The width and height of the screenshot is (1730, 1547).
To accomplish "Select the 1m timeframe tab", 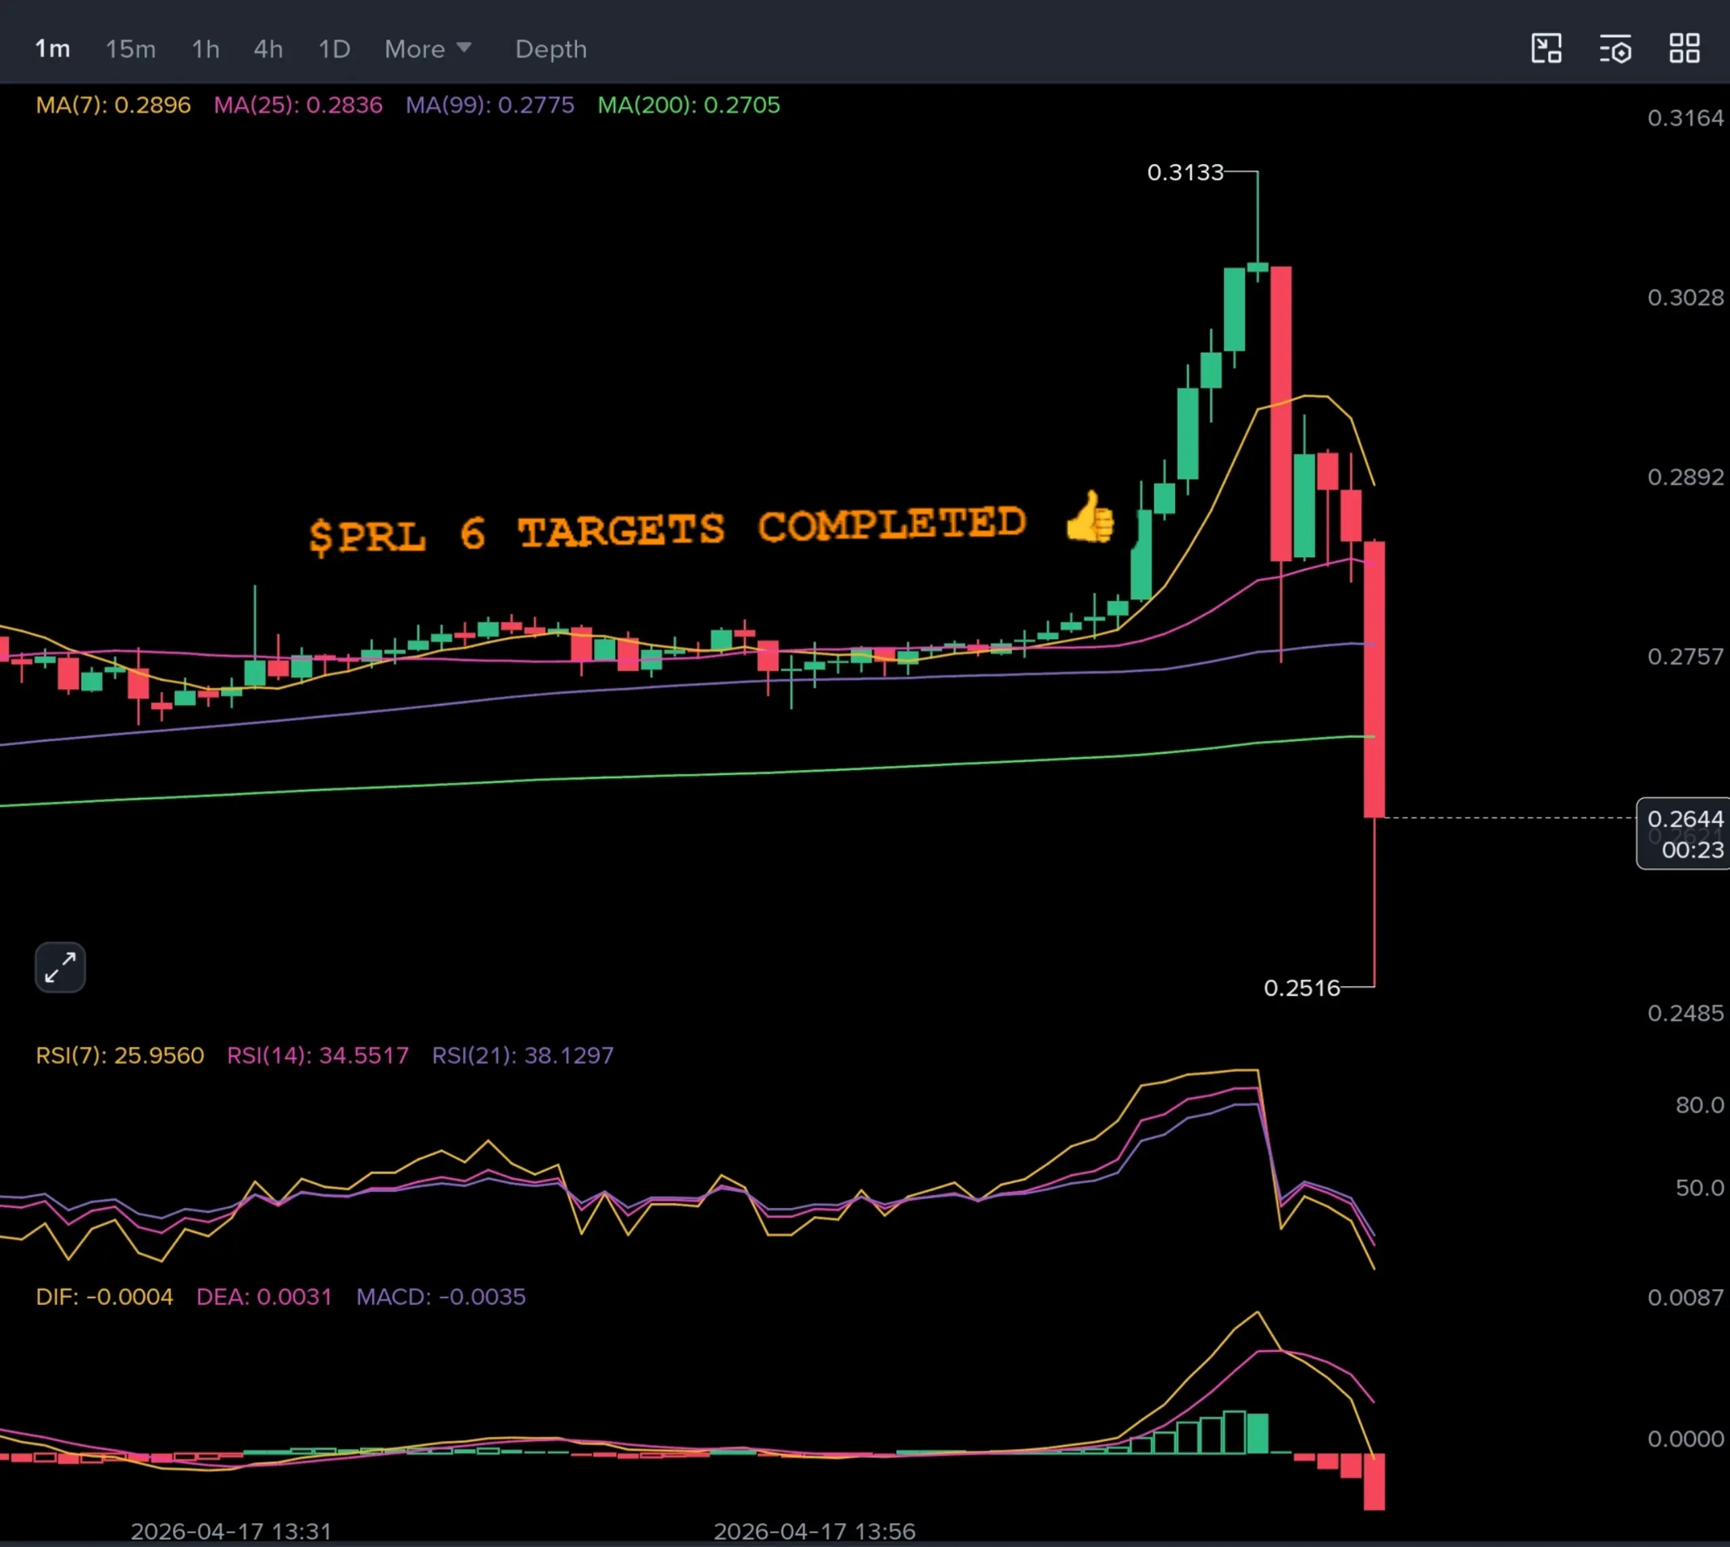I will (x=52, y=49).
